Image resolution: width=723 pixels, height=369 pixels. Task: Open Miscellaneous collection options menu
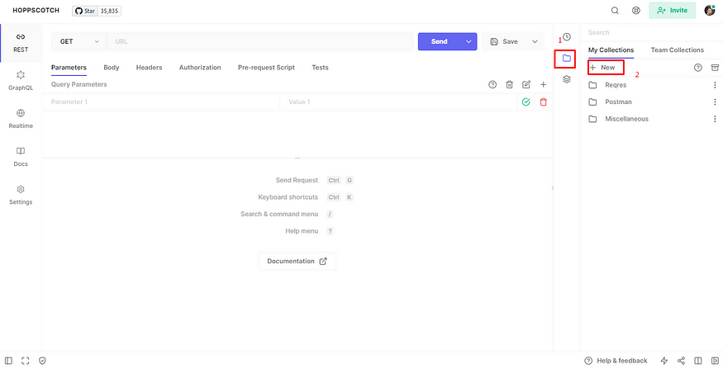(715, 119)
